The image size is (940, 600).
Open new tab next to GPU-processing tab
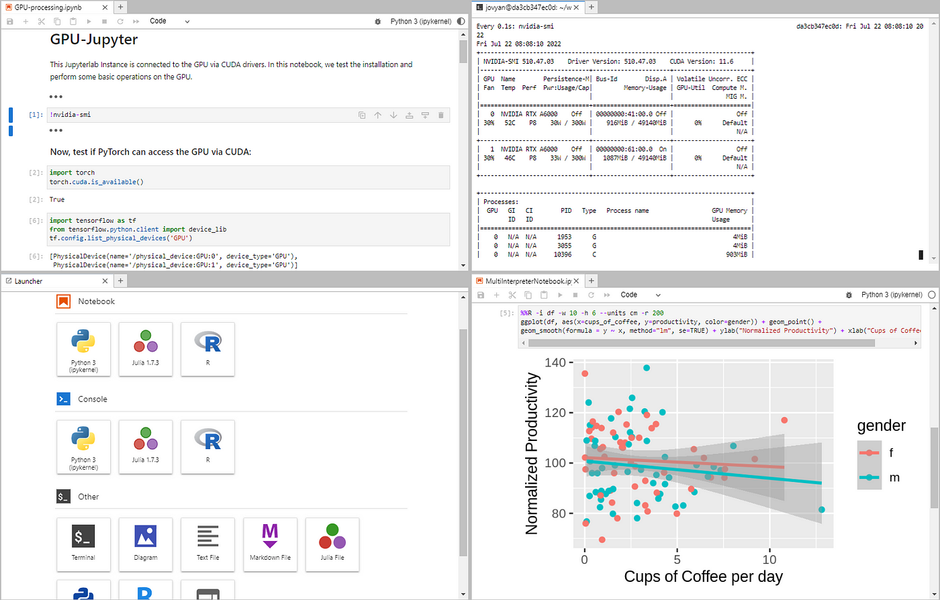pos(121,7)
